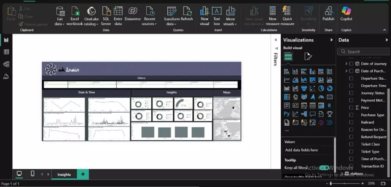Viewport: 391px width, 187px height.
Task: Select the pie chart visual
Action: [x=321, y=88]
